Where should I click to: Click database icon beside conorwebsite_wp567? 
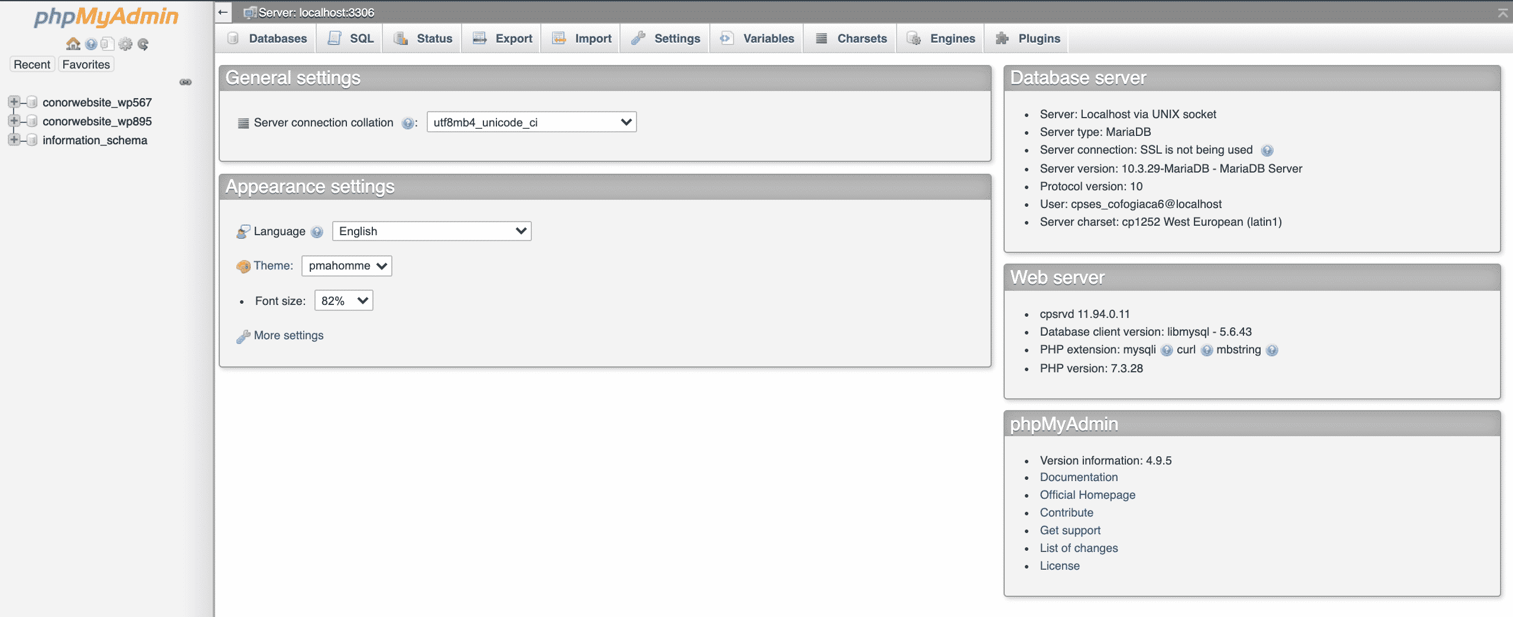click(32, 102)
